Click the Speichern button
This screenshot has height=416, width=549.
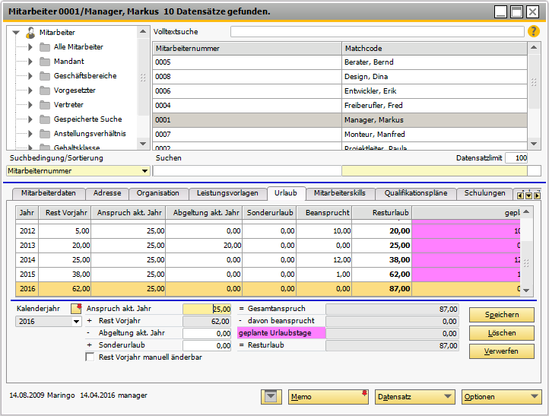[501, 315]
